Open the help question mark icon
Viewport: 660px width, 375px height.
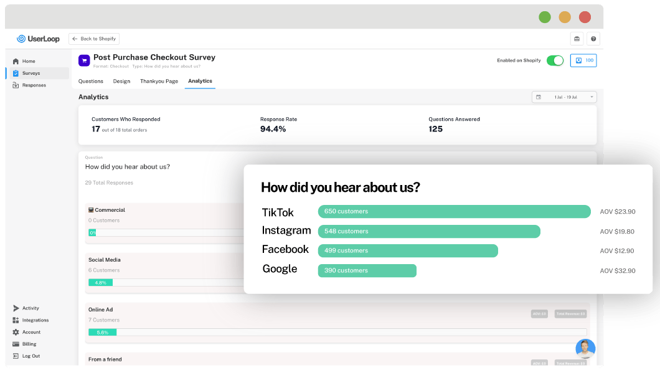coord(593,38)
